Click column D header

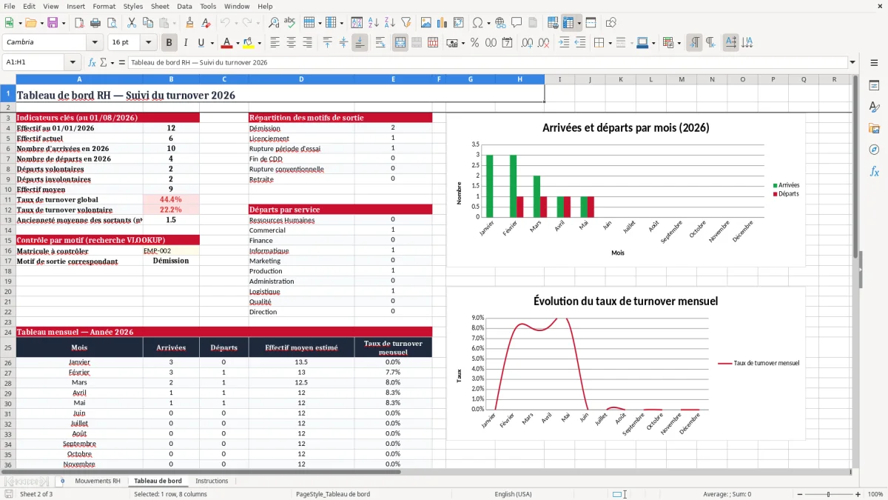tap(301, 79)
